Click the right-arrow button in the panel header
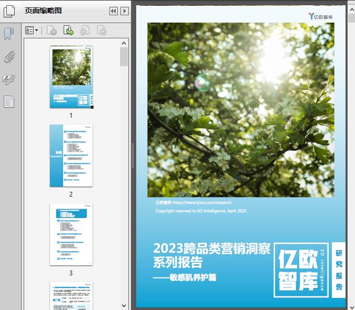The width and height of the screenshot is (355, 310). pos(125,11)
